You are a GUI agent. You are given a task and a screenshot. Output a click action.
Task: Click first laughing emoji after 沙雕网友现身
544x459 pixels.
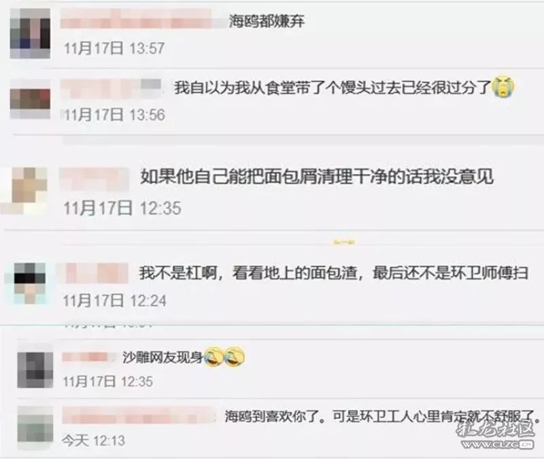214,357
